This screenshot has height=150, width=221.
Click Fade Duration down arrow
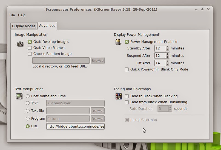[x=170, y=110]
